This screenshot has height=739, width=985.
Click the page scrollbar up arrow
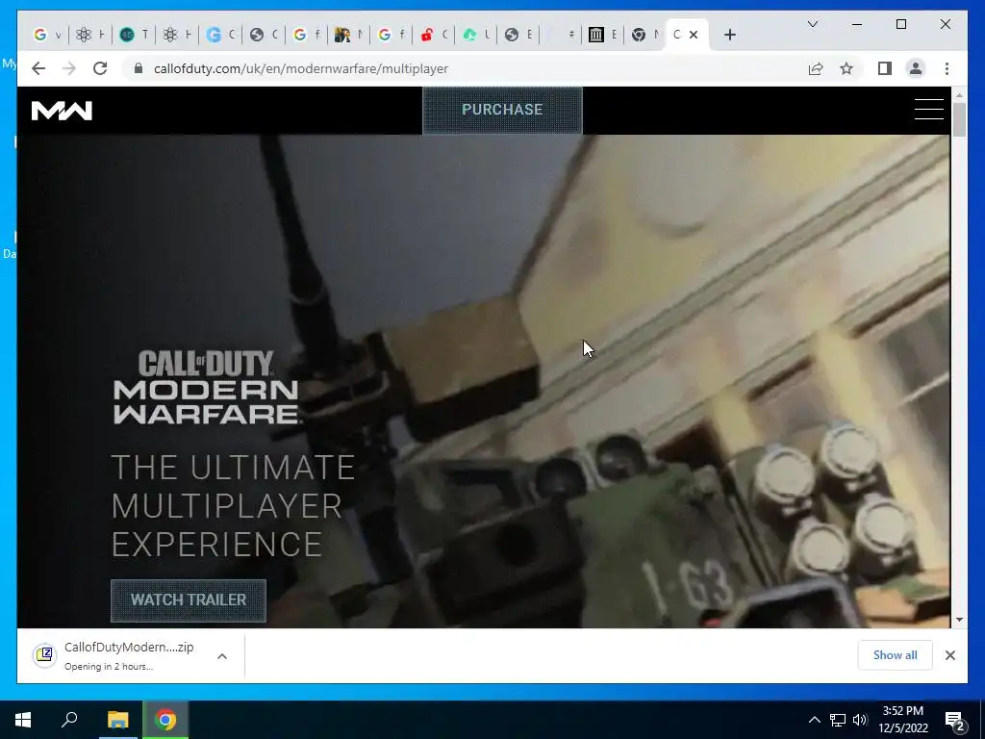pos(959,94)
